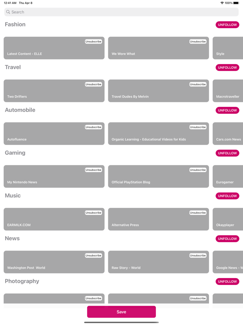Unfollow the News category
The height and width of the screenshot is (325, 243).
coord(227,239)
